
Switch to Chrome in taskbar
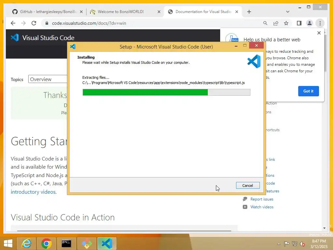[47, 243]
